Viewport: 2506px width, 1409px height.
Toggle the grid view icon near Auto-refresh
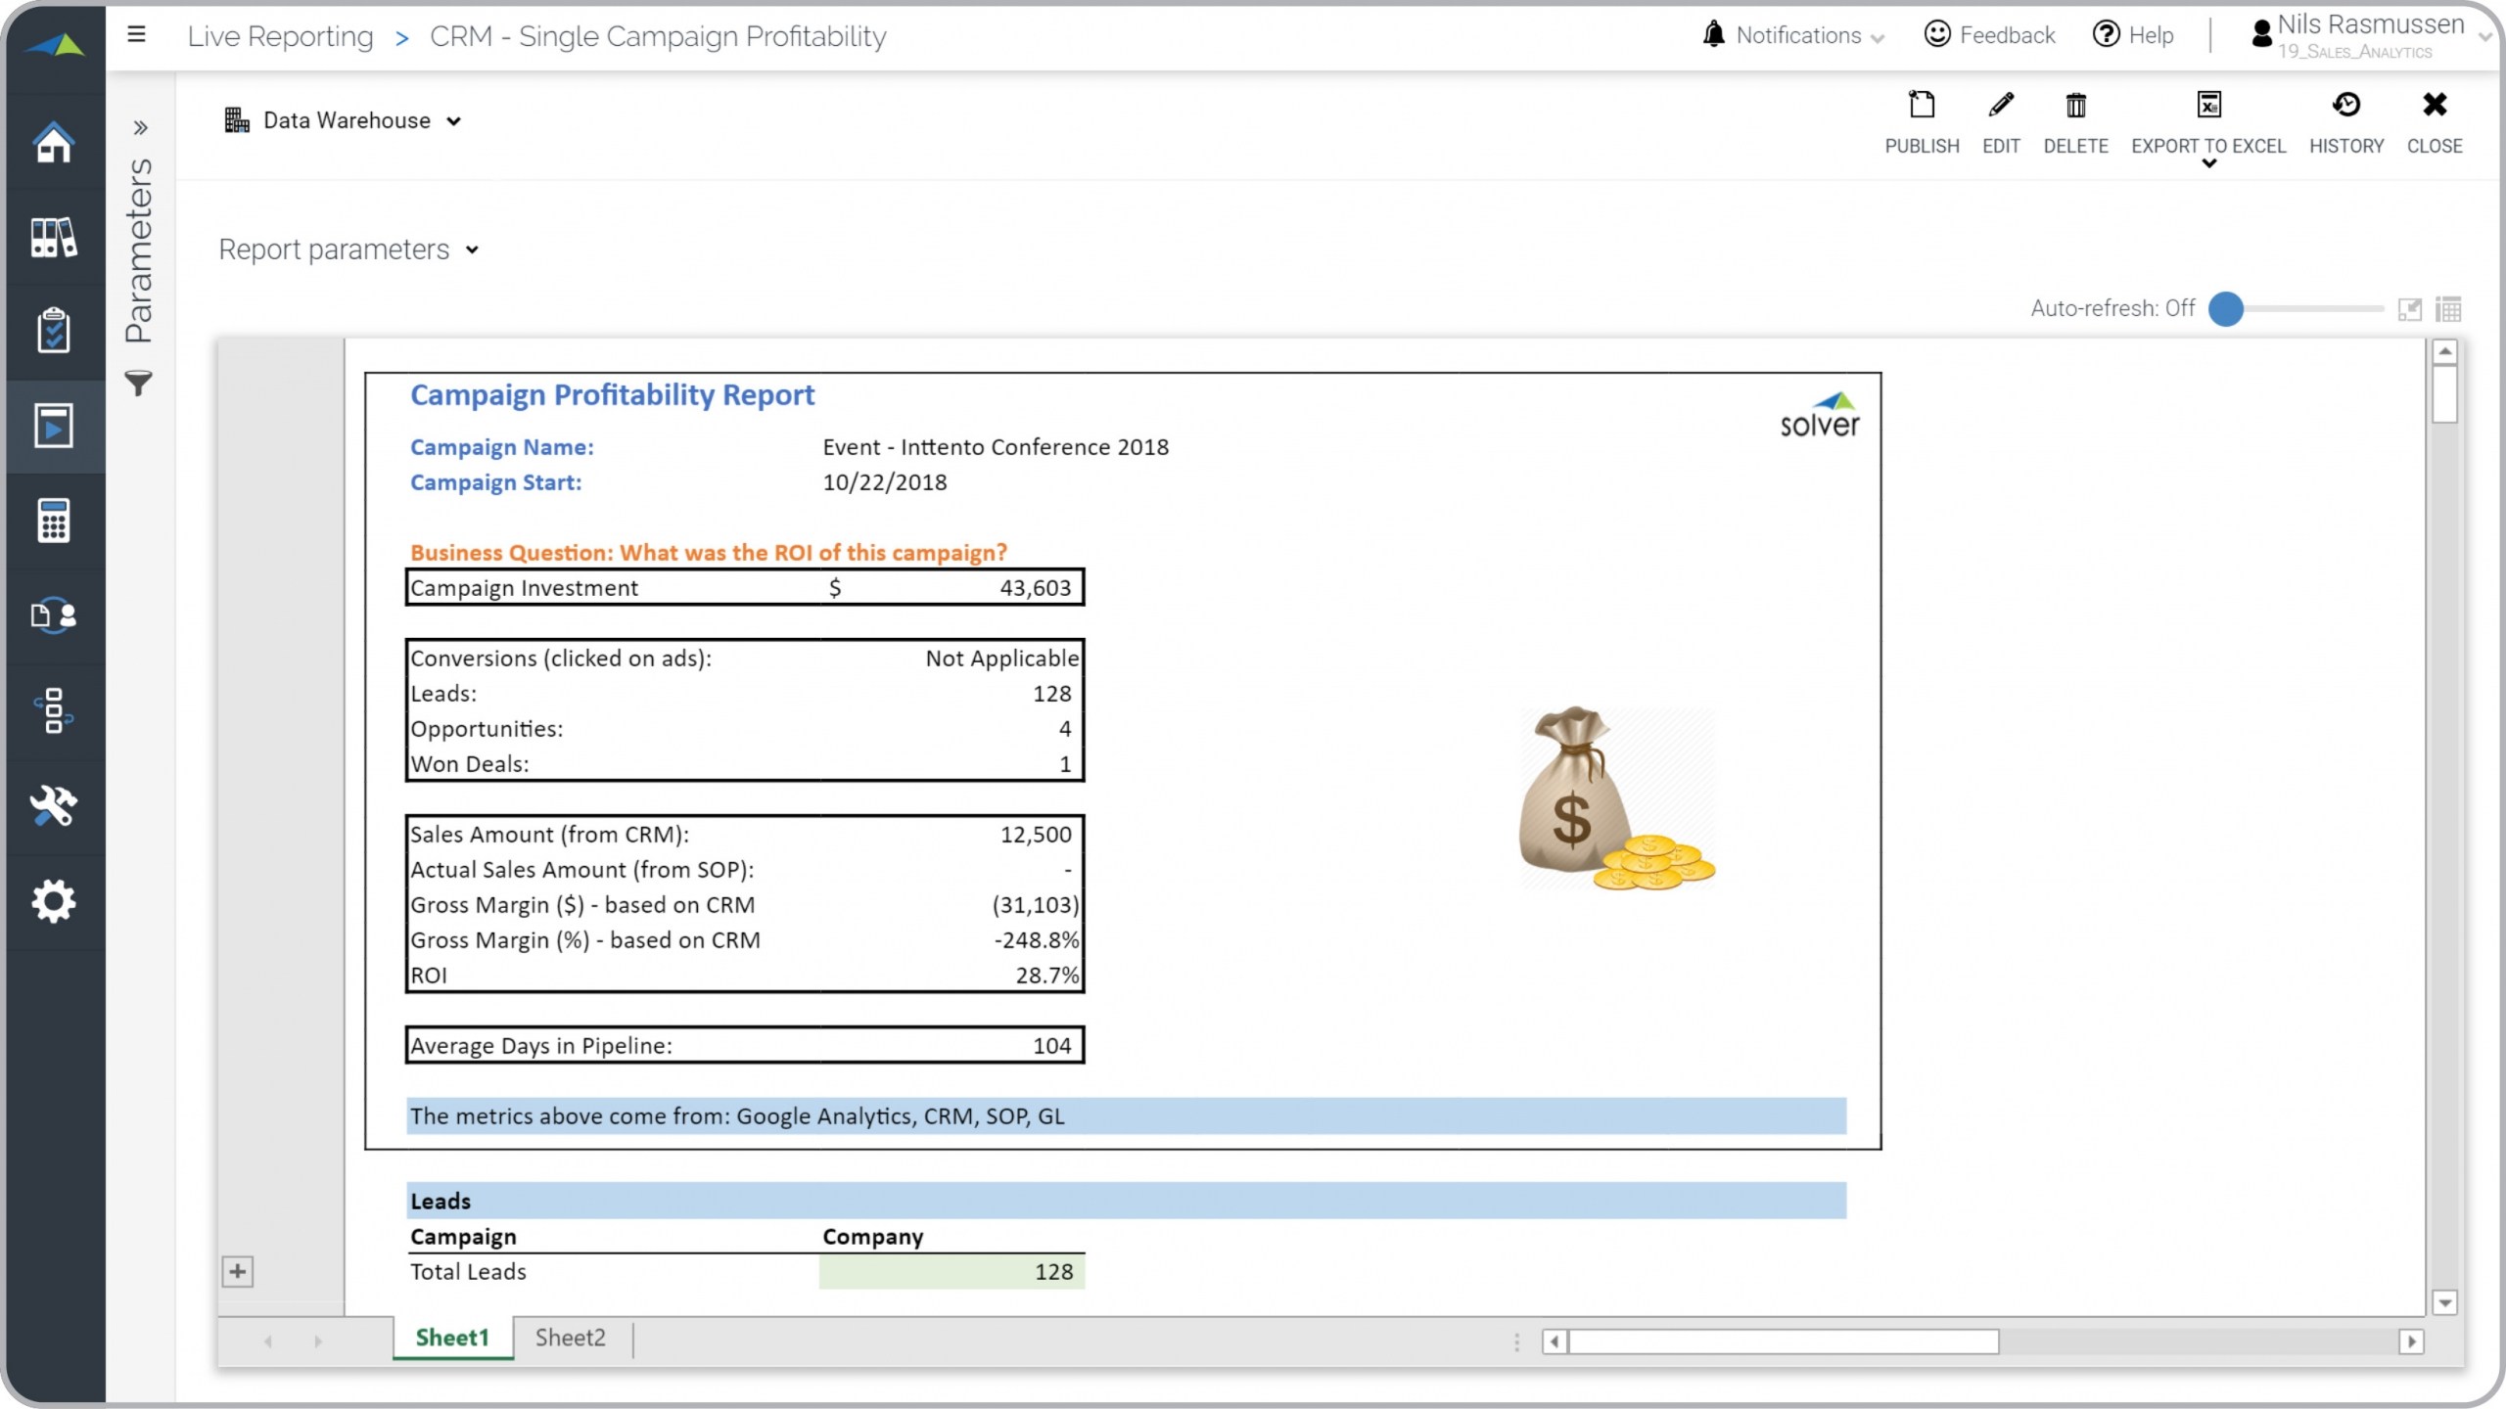click(x=2448, y=309)
